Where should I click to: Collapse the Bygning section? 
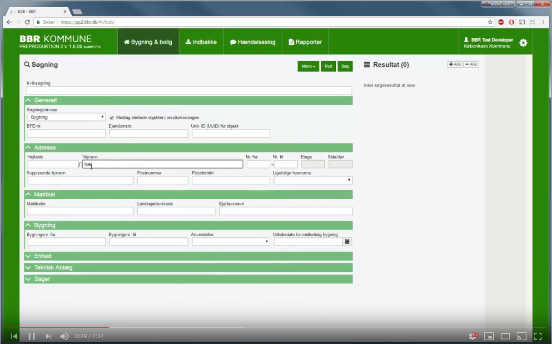pyautogui.click(x=189, y=225)
